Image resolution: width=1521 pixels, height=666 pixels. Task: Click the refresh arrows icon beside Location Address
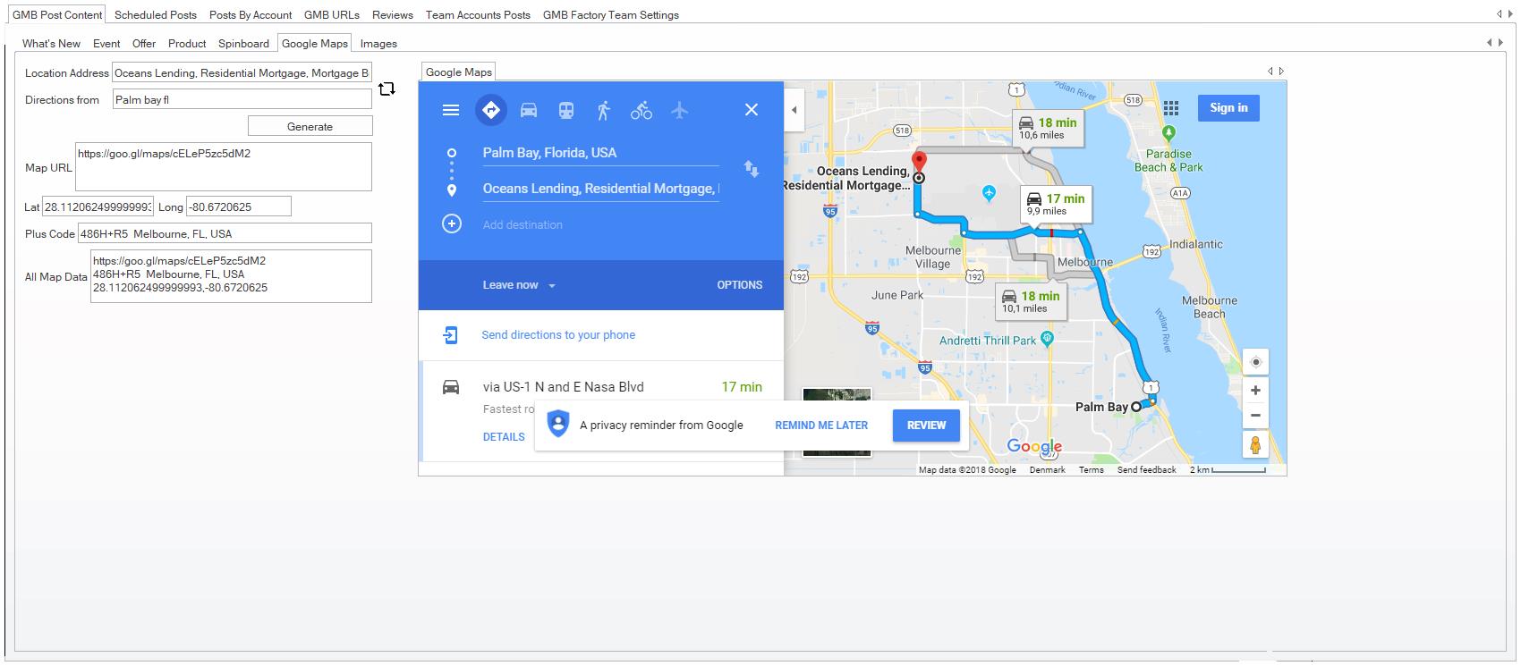pos(387,89)
